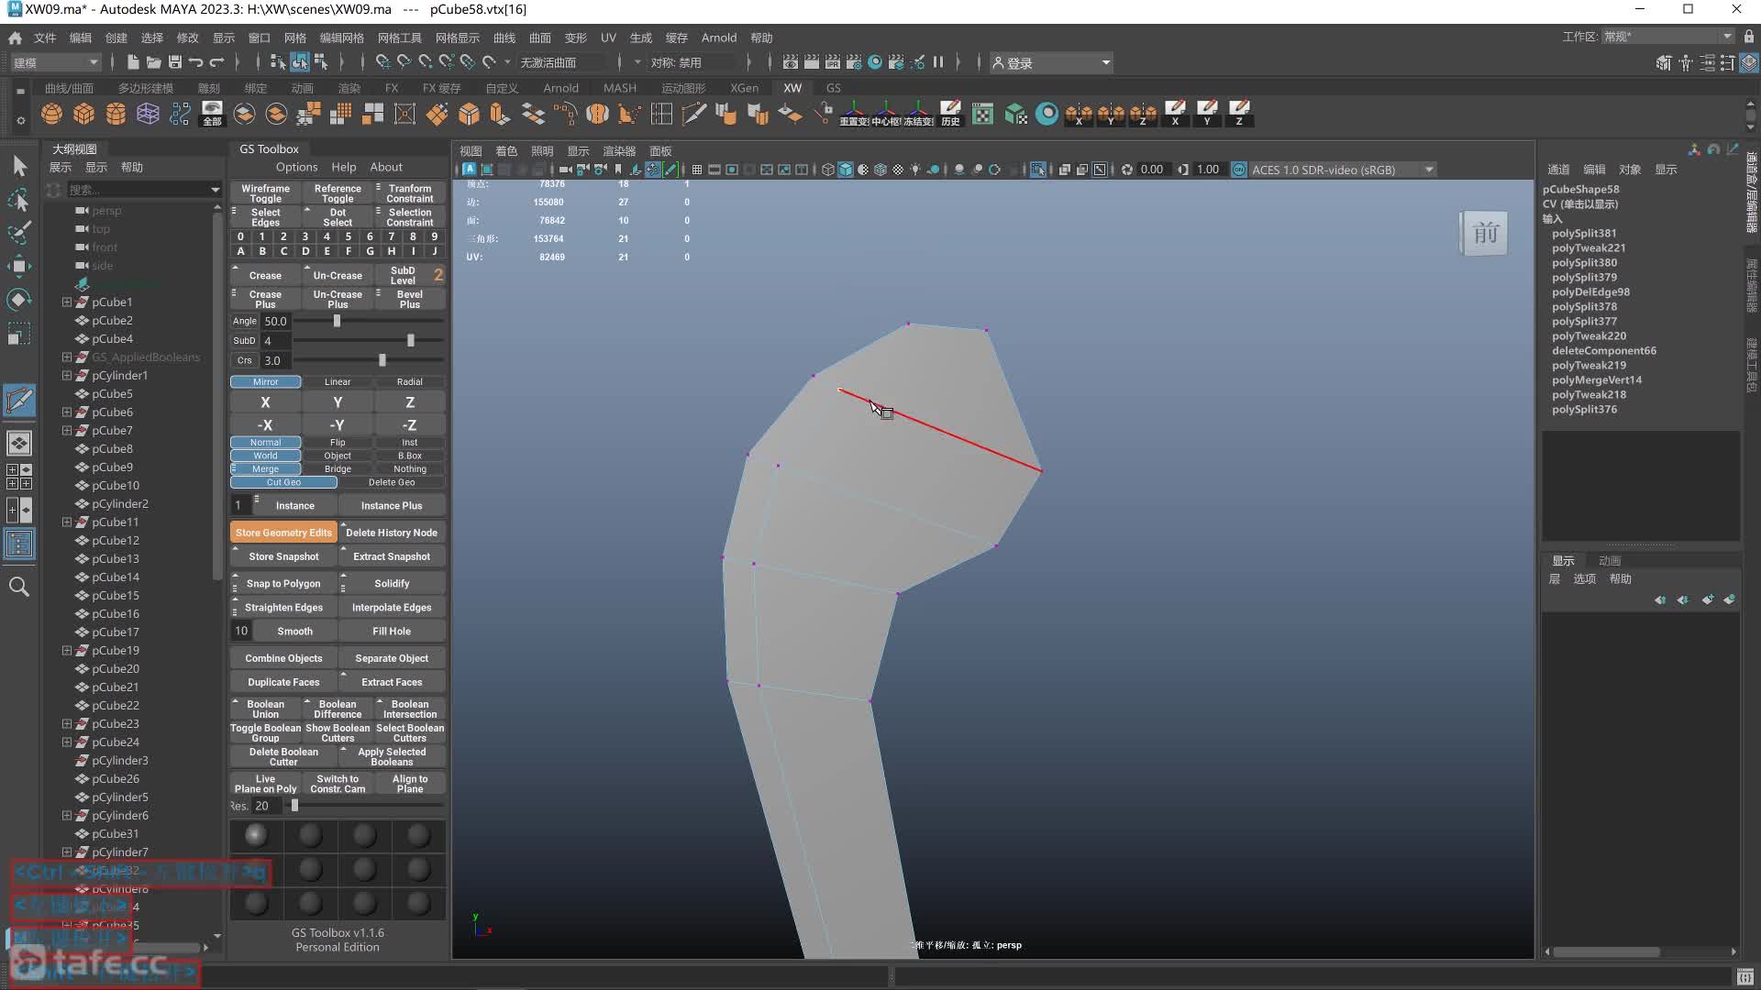Image resolution: width=1761 pixels, height=990 pixels.
Task: Open the workspace 常规 dropdown
Action: click(x=1667, y=37)
